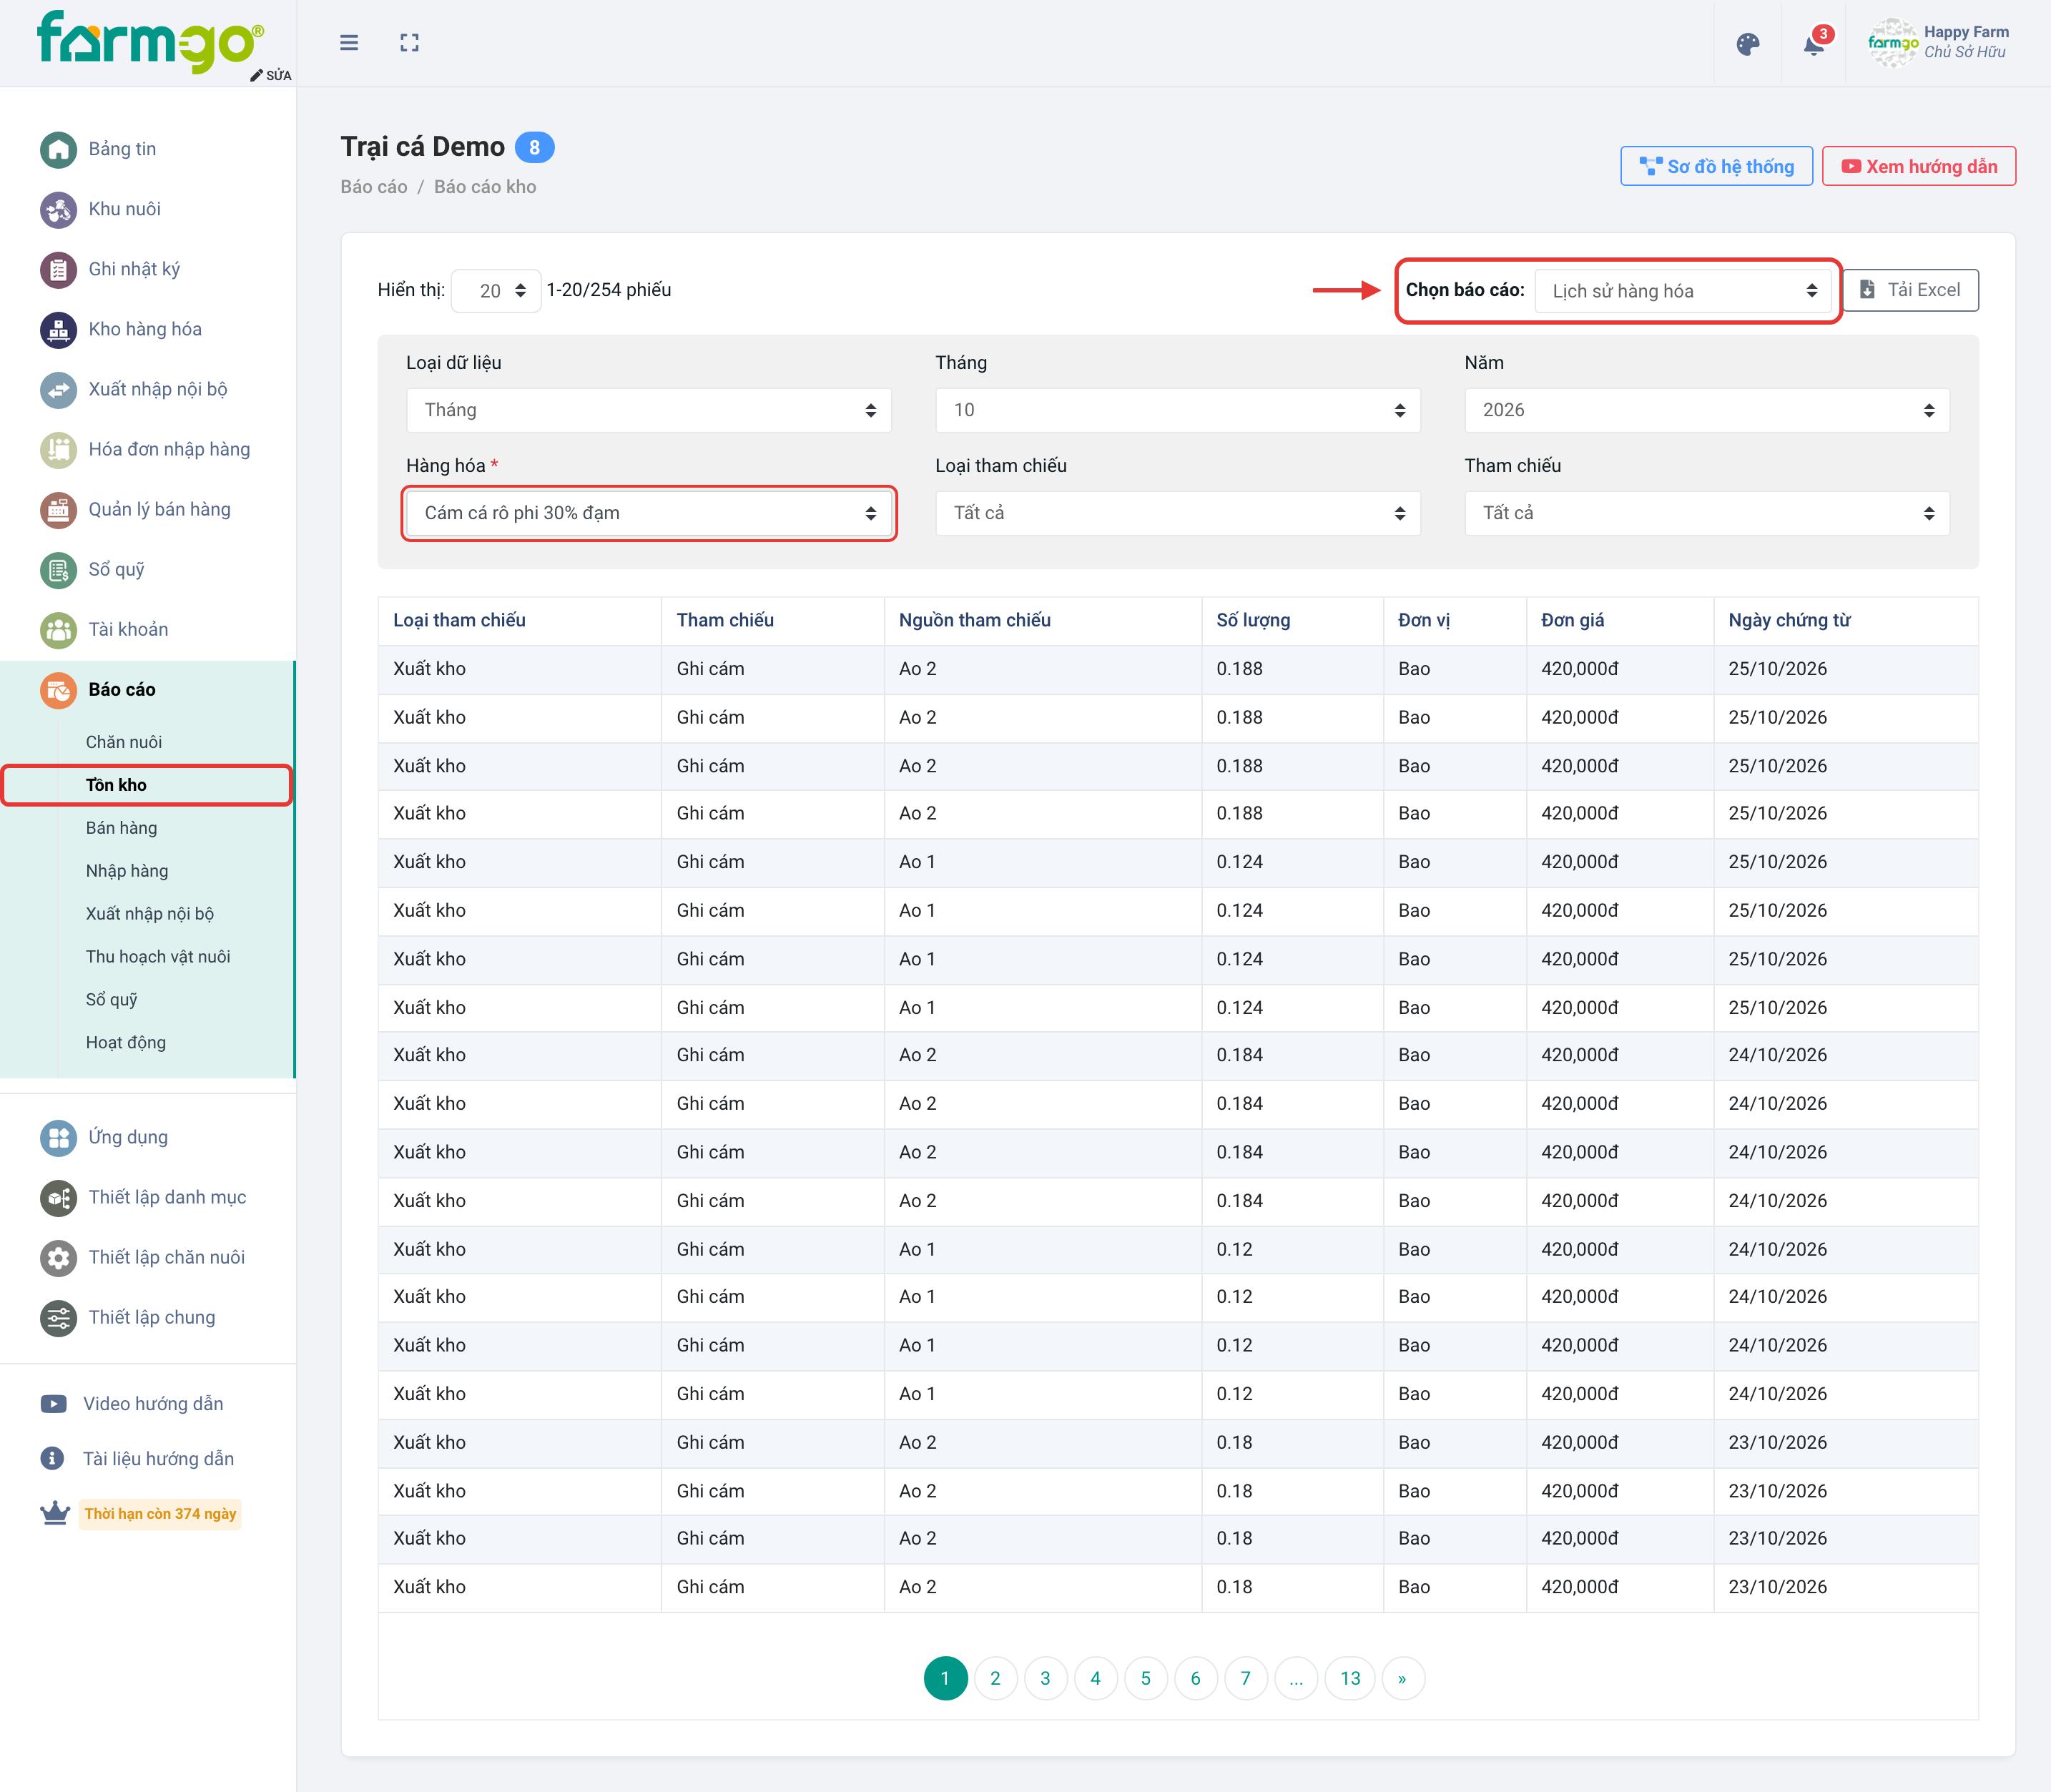
Task: Click the Thiết lập chăn nuôi gear icon
Action: pyautogui.click(x=58, y=1257)
